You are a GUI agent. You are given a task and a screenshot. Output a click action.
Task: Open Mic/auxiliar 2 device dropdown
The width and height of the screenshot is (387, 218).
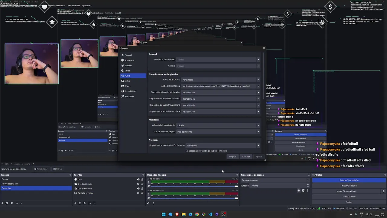tap(220, 99)
